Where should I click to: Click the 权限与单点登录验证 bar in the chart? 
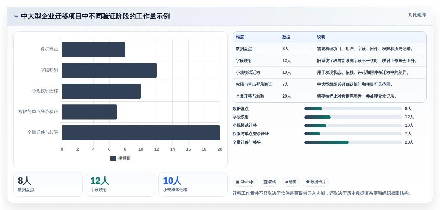pos(90,112)
